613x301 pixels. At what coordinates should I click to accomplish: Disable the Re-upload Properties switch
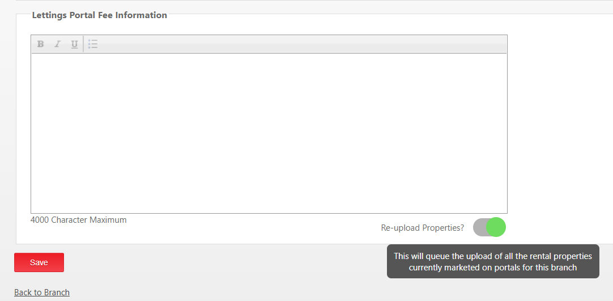(489, 227)
